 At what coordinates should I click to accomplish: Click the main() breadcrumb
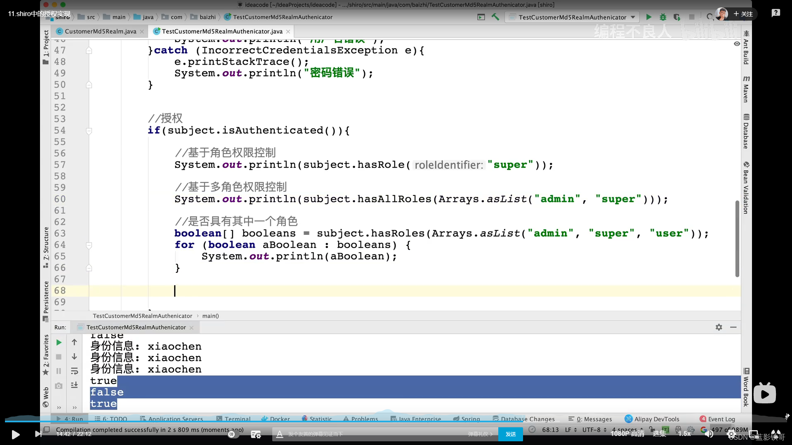pos(210,316)
